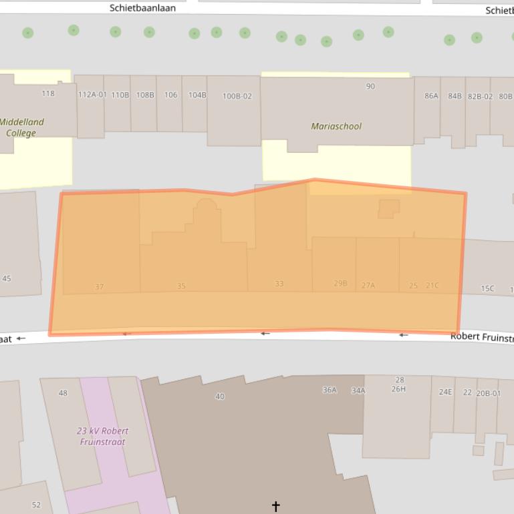
Task: Click house number 26H
Action: [x=398, y=389]
